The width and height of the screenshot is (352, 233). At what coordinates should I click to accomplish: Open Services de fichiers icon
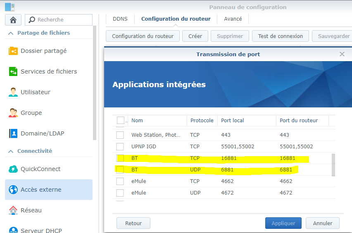[13, 71]
